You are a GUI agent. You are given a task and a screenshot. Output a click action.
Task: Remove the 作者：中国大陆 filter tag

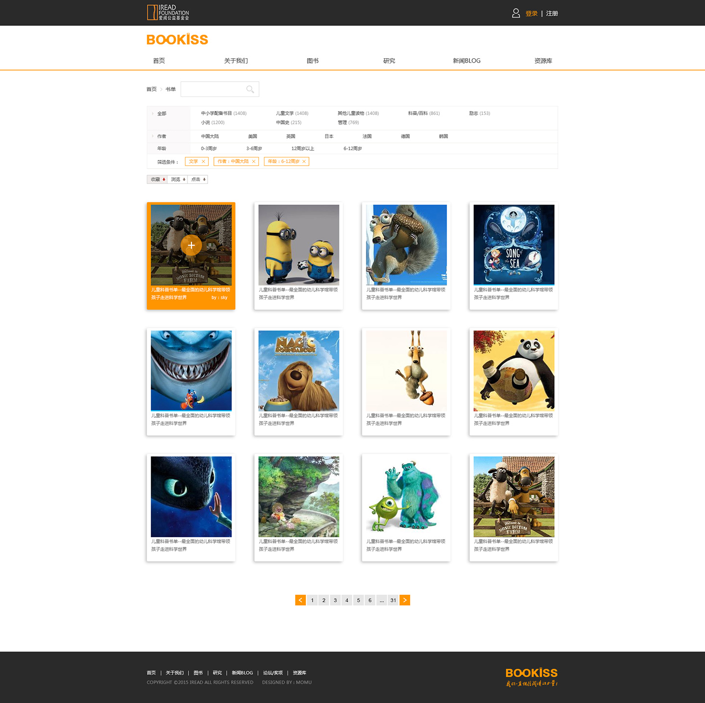click(x=254, y=161)
